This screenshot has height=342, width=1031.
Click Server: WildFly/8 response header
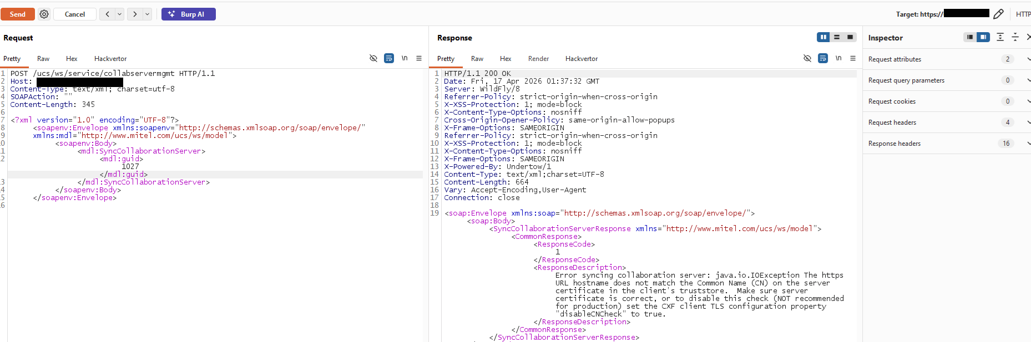click(x=482, y=89)
